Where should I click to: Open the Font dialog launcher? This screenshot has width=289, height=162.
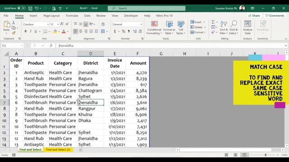(70, 39)
